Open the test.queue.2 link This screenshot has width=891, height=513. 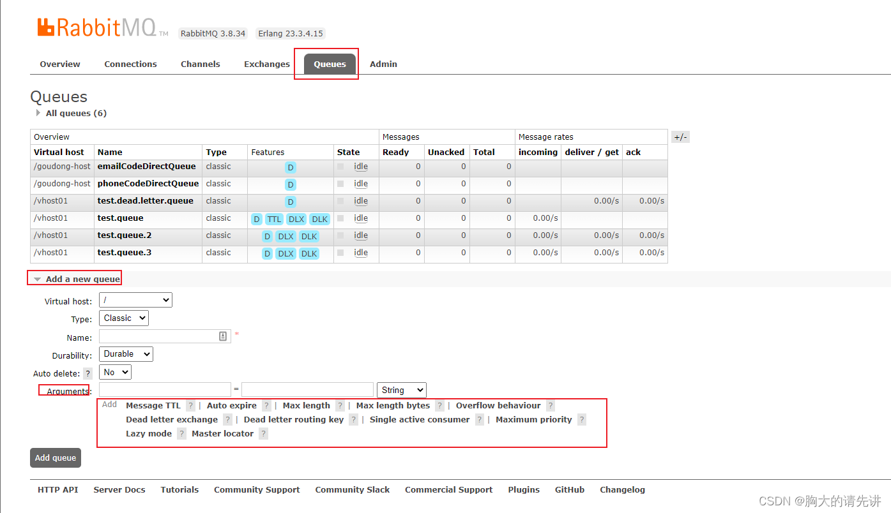click(x=125, y=235)
